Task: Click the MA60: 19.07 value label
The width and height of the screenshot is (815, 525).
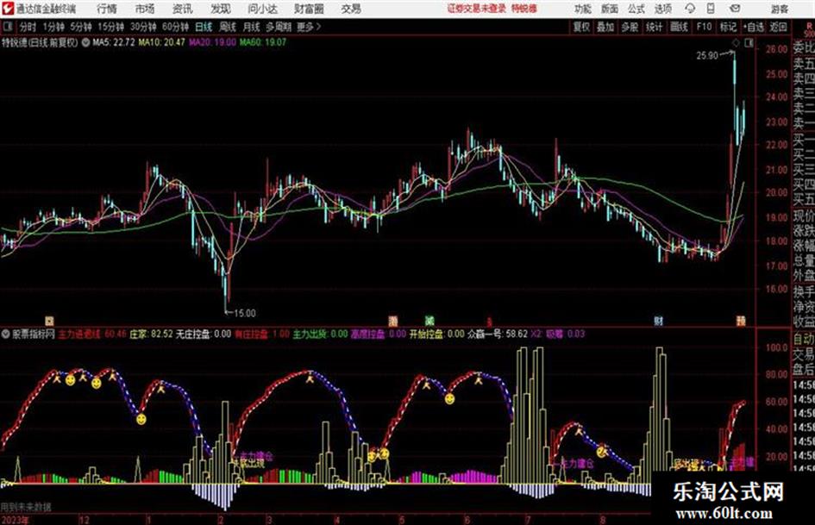Action: tap(263, 42)
